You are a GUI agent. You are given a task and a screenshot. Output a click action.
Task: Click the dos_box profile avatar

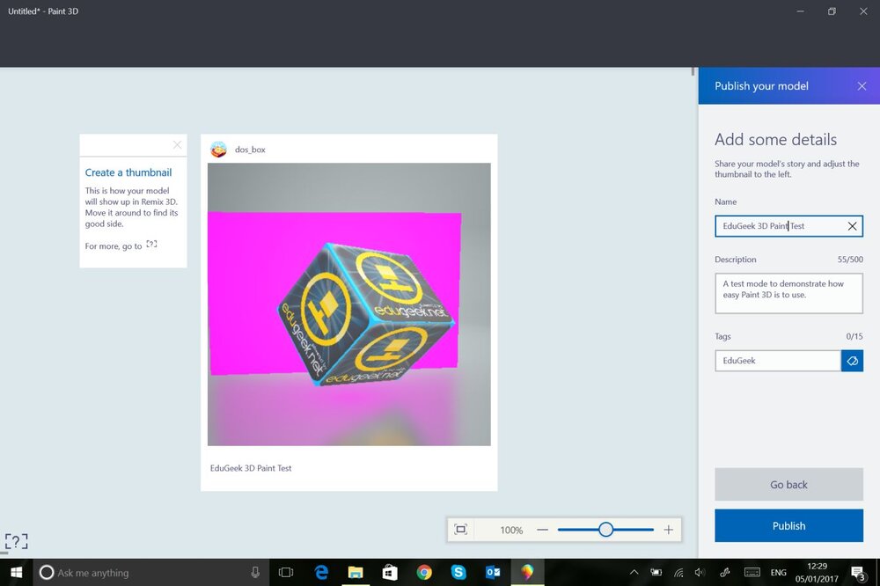[x=218, y=150]
